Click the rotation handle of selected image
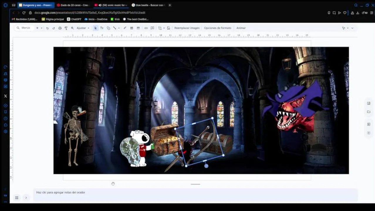 pyautogui.click(x=206, y=166)
